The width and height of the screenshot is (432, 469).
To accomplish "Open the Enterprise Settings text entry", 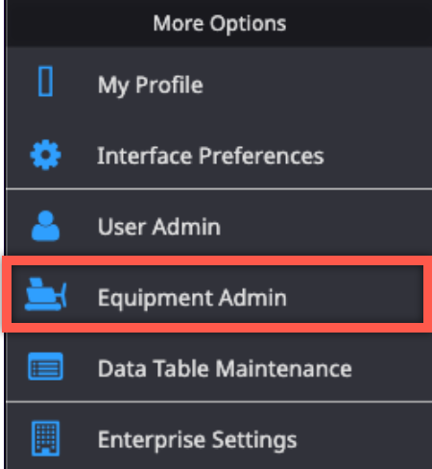I will point(198,440).
